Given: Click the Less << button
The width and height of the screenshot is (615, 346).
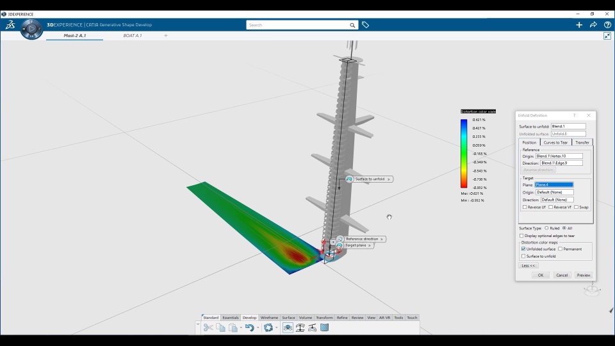Looking at the screenshot, I should pos(529,265).
